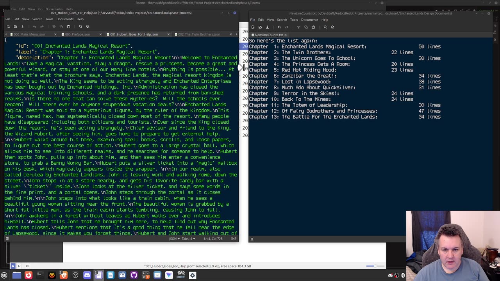500x281 pixels.
Task: Click the 'Chapter 6: Zanzibar the Great!' line
Action: [345, 76]
